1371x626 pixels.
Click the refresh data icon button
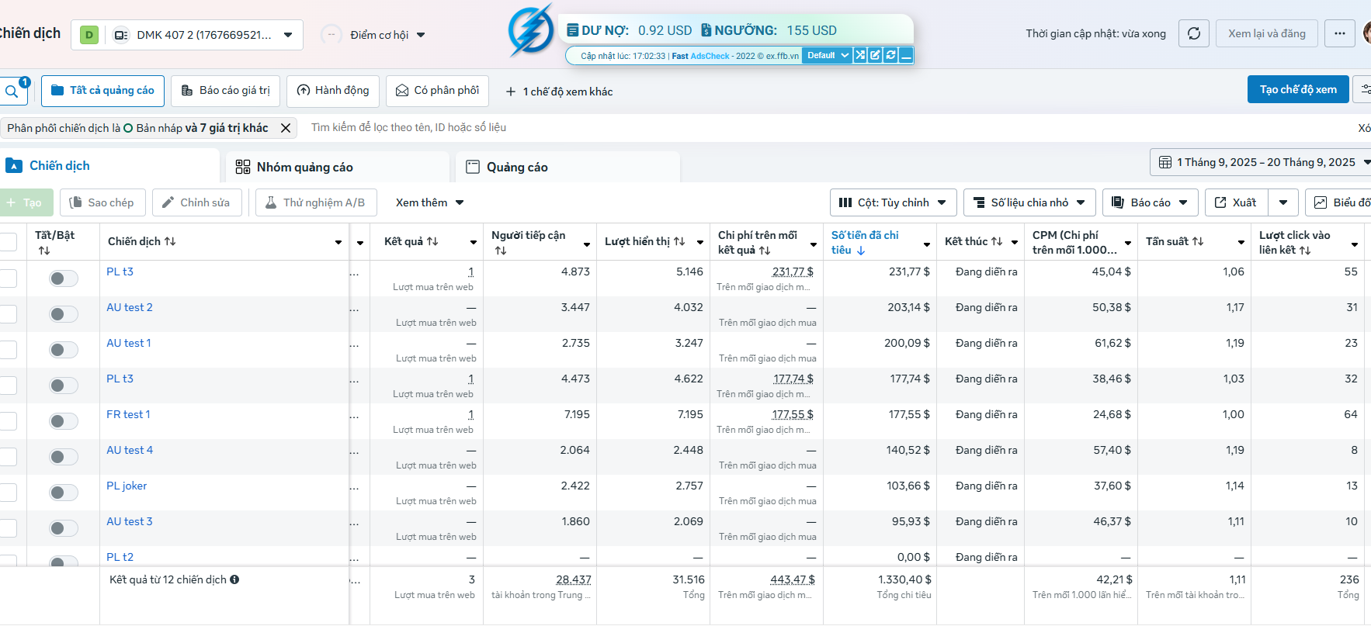(x=1193, y=33)
